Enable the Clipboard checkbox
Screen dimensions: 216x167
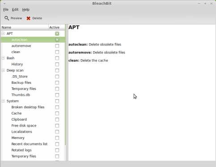tap(57, 119)
